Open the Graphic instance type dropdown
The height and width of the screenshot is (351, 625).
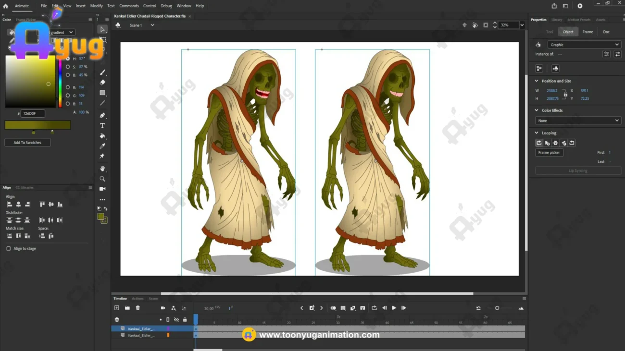click(x=584, y=45)
